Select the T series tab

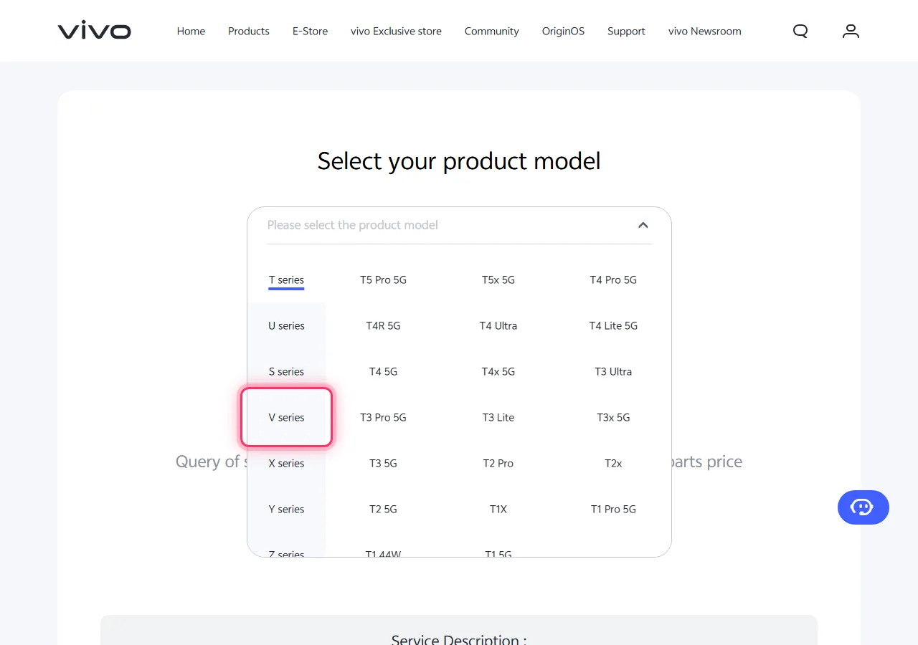(286, 279)
